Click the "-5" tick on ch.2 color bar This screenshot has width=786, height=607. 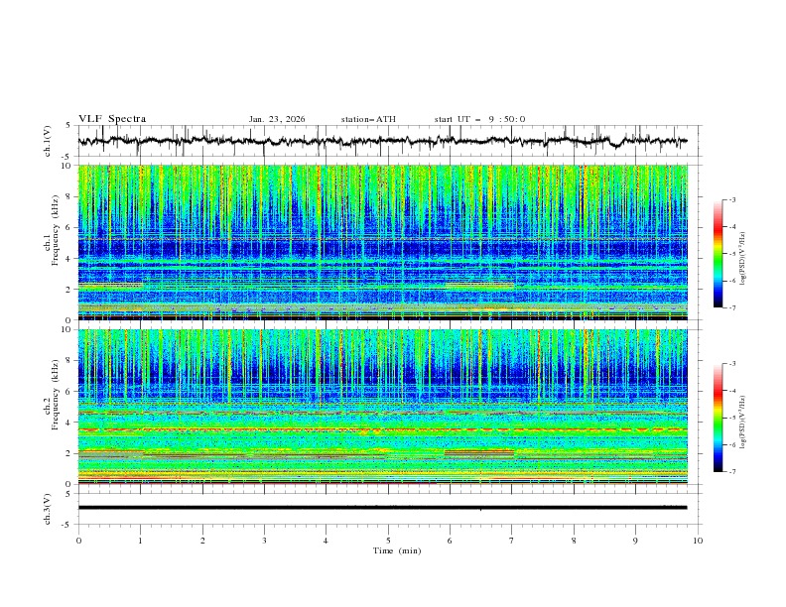point(731,418)
